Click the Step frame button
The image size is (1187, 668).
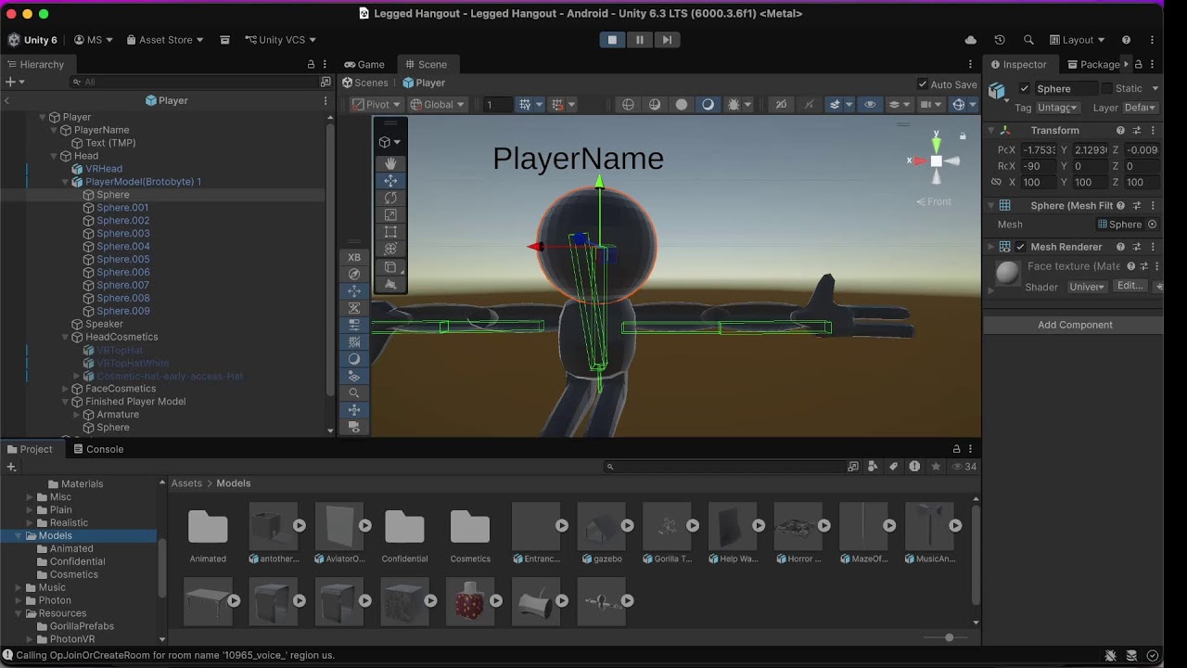(667, 40)
